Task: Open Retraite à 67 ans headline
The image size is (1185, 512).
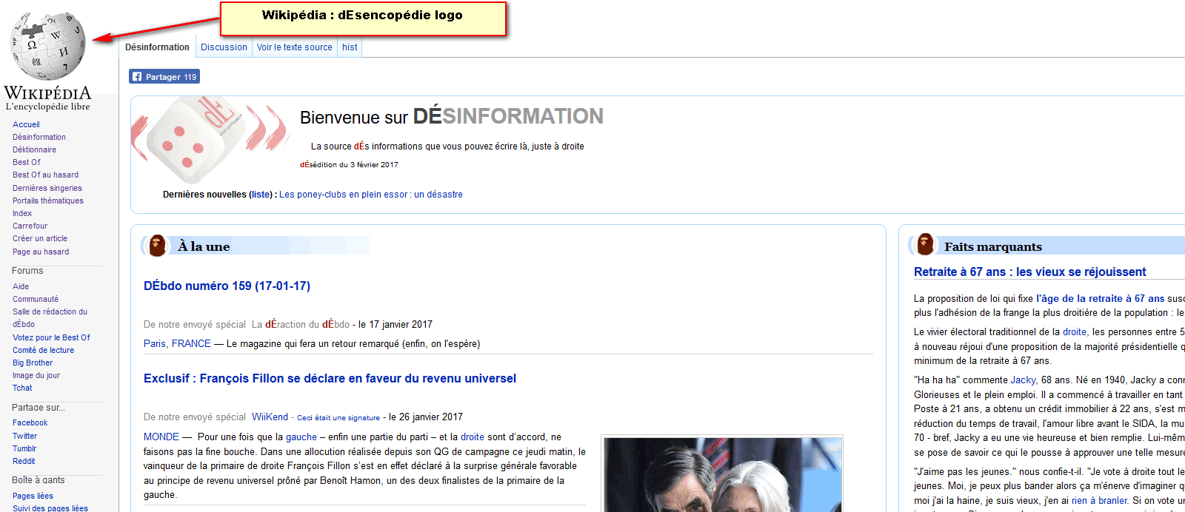Action: pos(1029,272)
